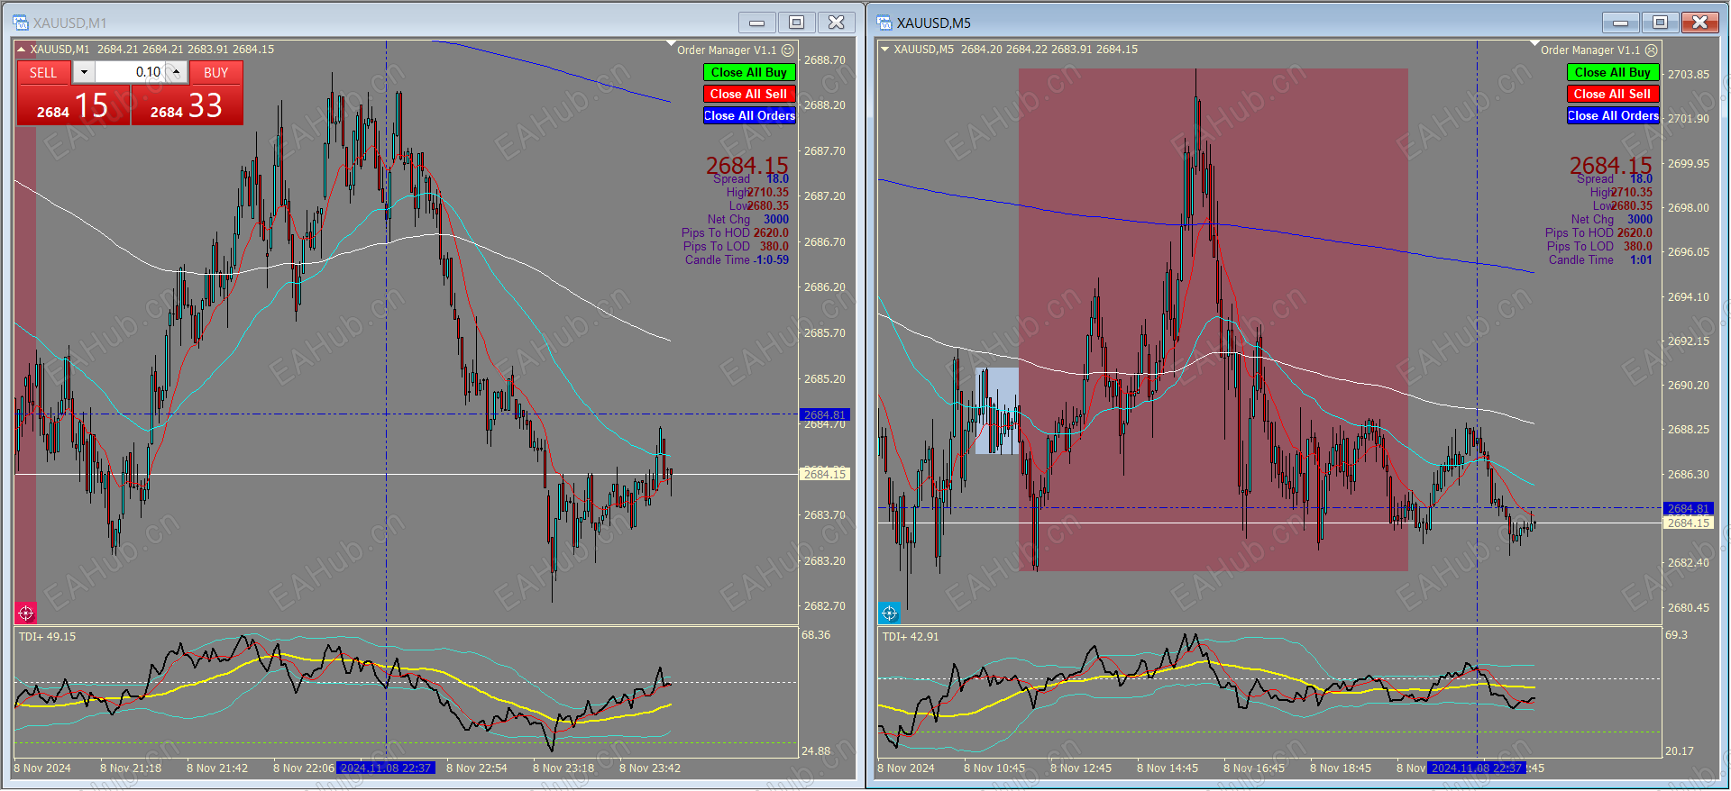This screenshot has height=791, width=1731.
Task: Click Close All Buy on M1 chart
Action: 749,72
